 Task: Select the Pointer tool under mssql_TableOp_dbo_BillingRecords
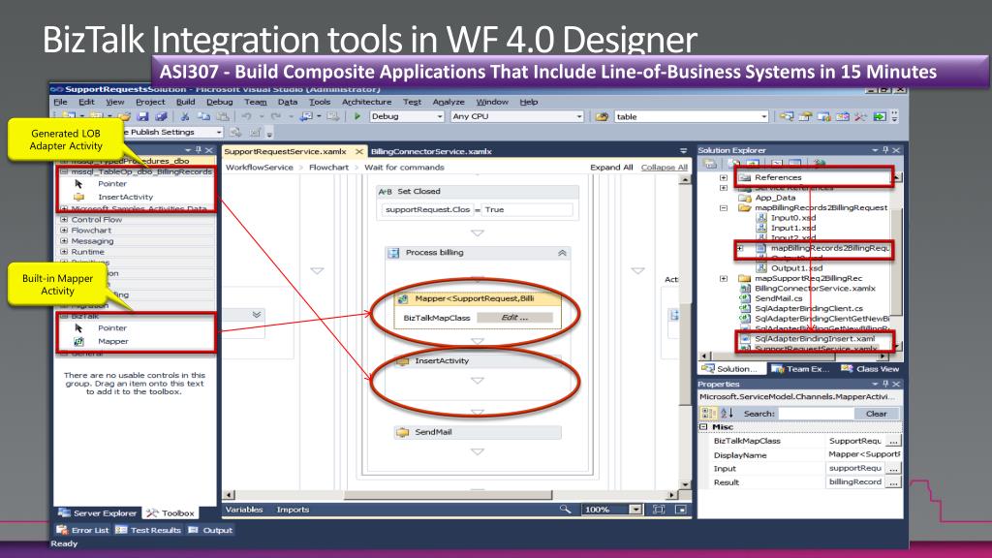[x=112, y=183]
